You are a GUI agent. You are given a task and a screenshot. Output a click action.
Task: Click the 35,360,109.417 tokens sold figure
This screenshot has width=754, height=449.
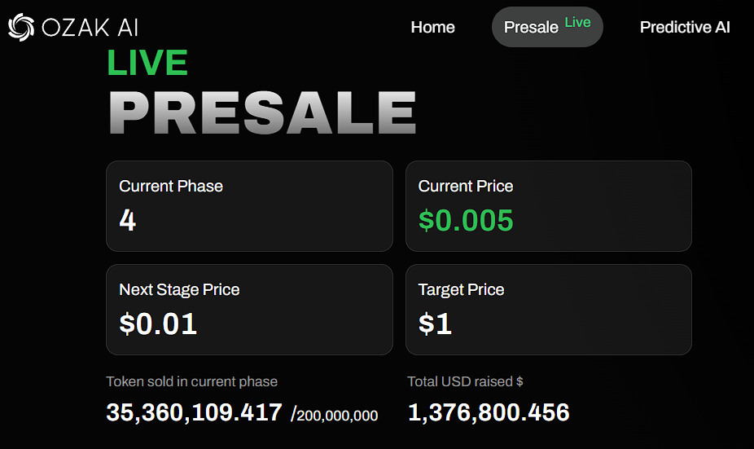tap(194, 412)
